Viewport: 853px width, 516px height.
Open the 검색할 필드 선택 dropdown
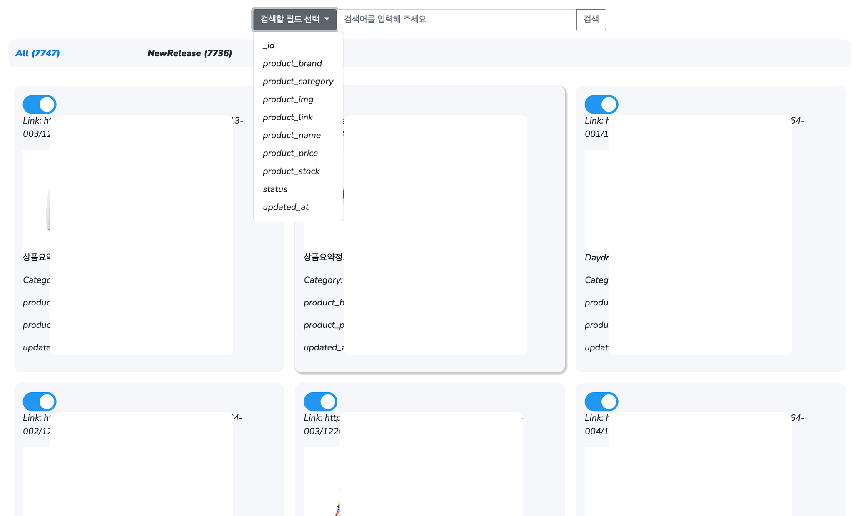(x=294, y=19)
